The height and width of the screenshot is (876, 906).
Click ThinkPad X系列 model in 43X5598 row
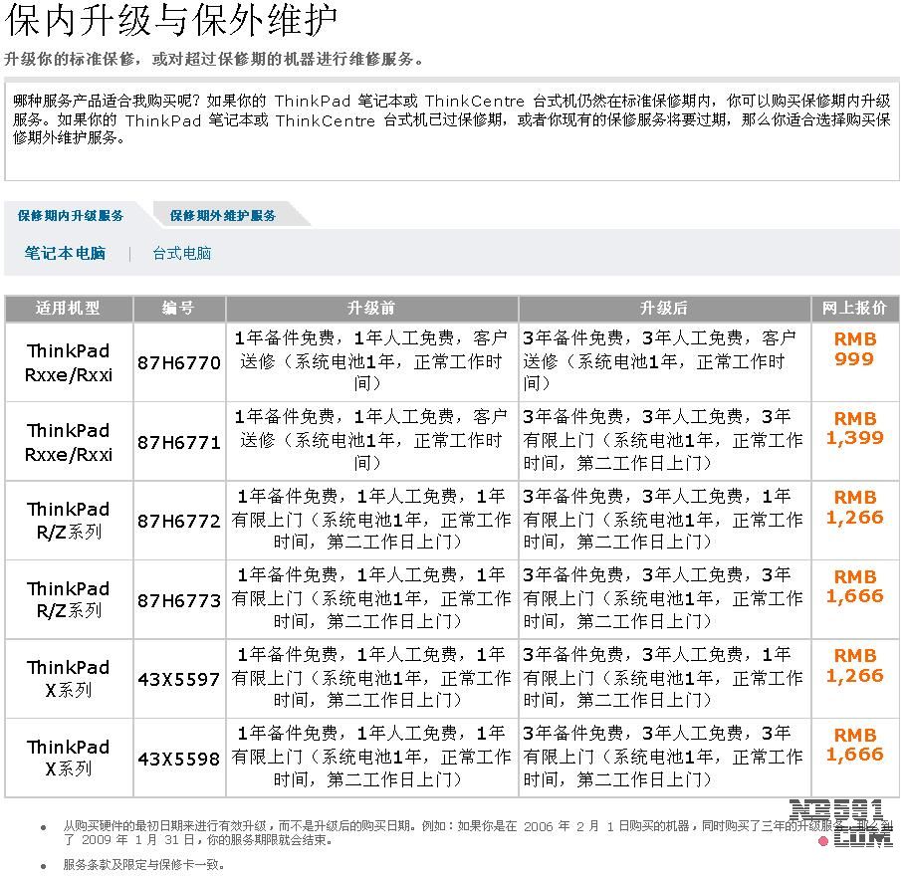click(68, 759)
